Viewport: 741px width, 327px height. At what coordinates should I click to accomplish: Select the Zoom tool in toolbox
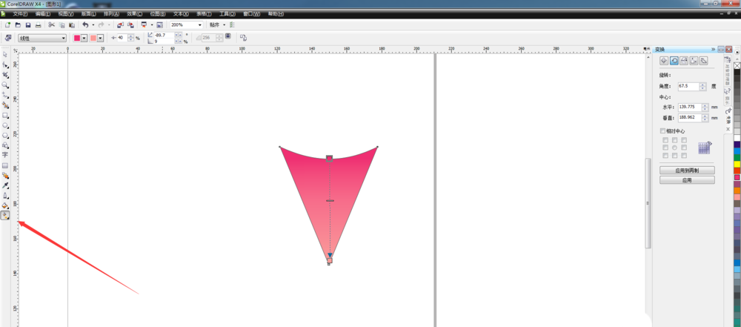[5, 85]
